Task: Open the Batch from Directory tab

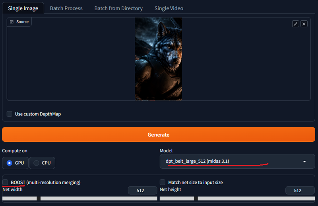Action: pos(118,8)
